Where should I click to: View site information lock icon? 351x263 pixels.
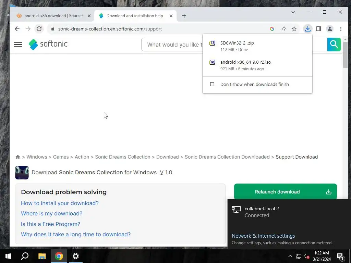click(53, 29)
